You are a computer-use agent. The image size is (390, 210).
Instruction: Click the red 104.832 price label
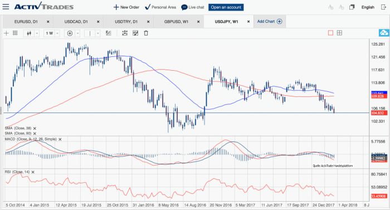click(379, 113)
